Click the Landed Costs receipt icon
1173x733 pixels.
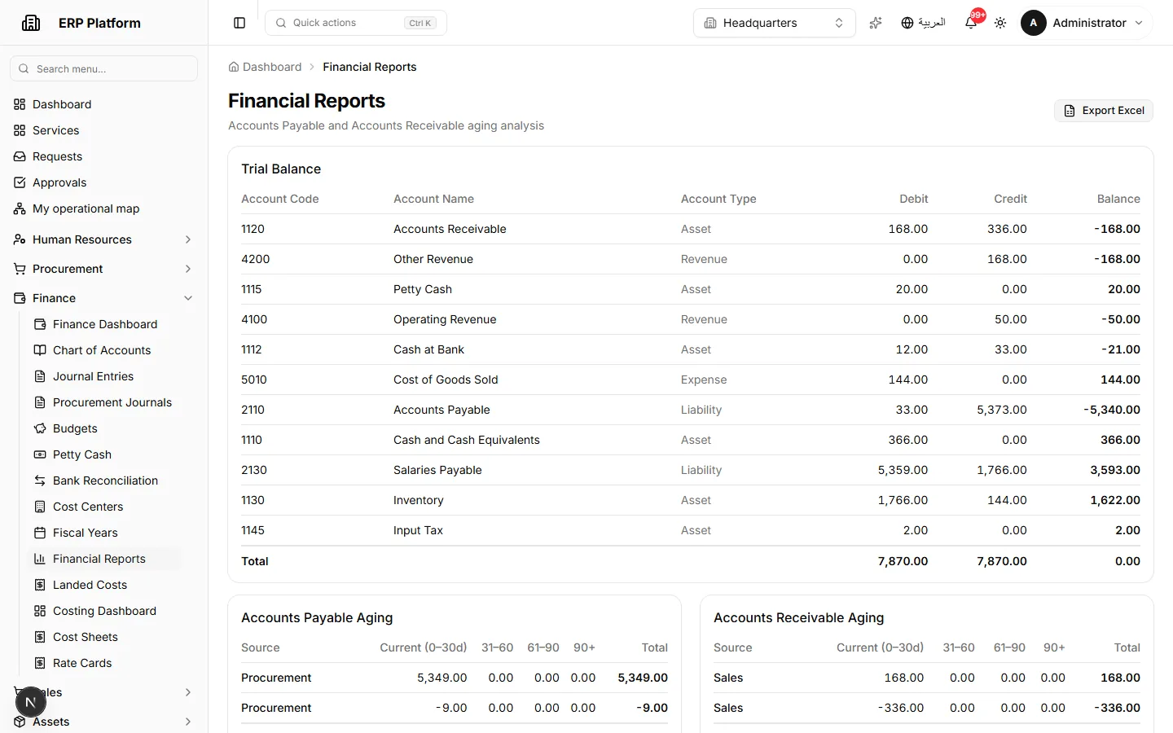(40, 585)
